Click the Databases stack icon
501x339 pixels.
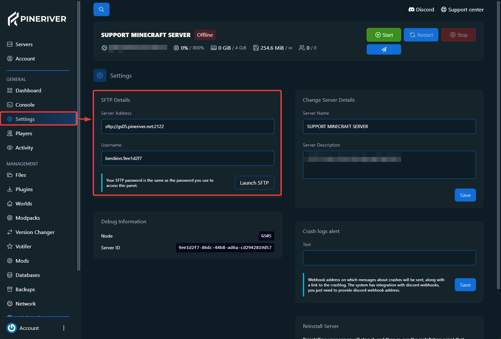click(10, 275)
